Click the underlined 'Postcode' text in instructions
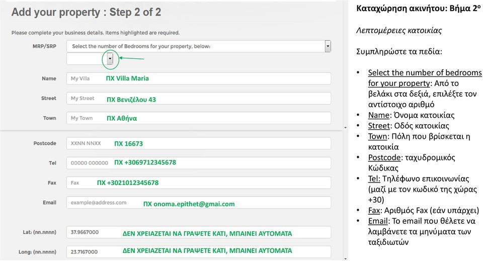The width and height of the screenshot is (483, 261). point(384,157)
